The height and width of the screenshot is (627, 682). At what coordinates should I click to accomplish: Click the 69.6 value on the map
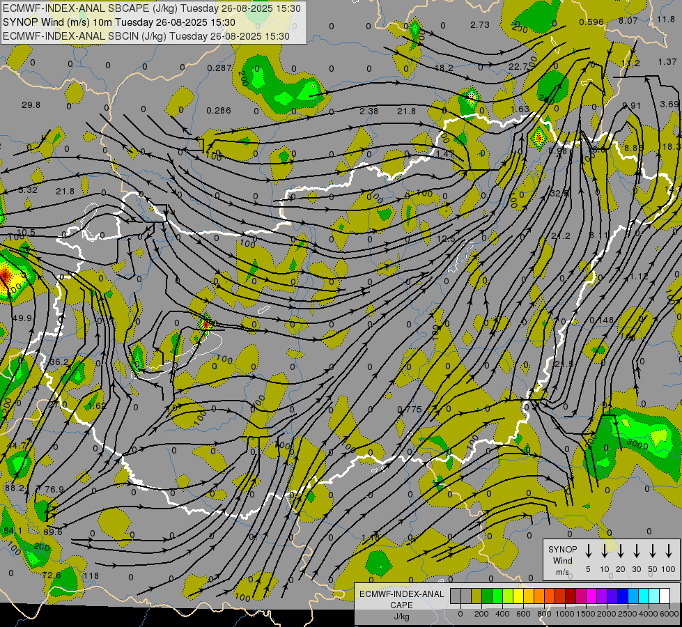coord(53,532)
